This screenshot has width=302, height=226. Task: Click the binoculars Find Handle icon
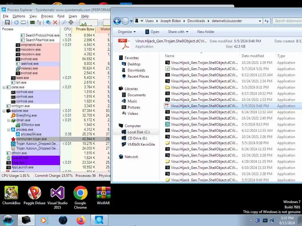pos(64,22)
